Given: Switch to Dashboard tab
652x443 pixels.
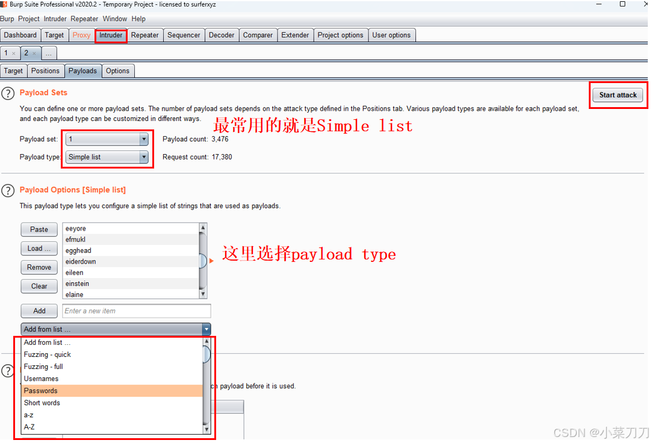Looking at the screenshot, I should [x=20, y=36].
